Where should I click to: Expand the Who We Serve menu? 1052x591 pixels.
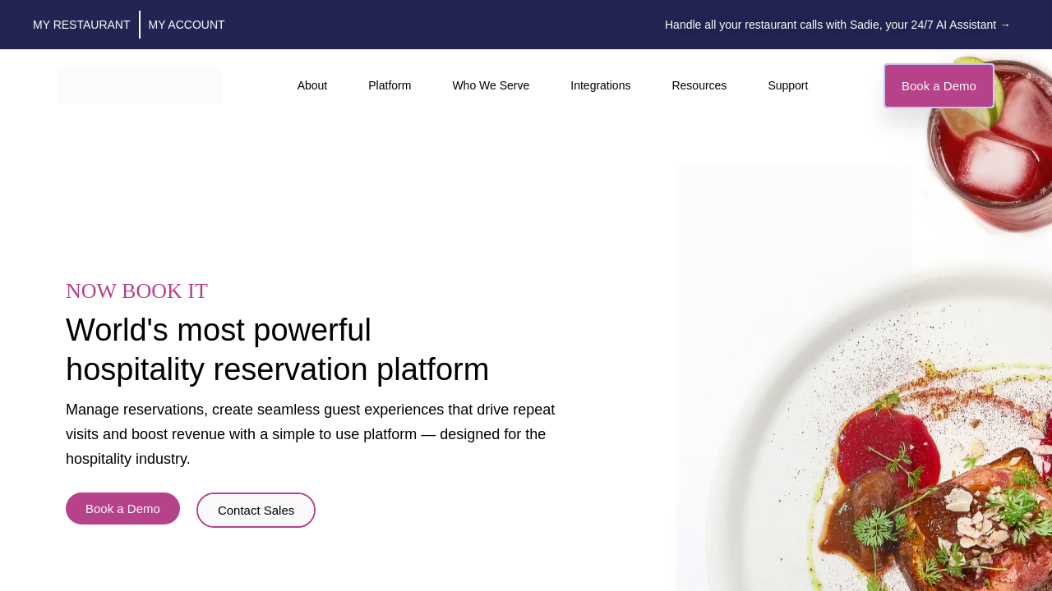click(491, 85)
